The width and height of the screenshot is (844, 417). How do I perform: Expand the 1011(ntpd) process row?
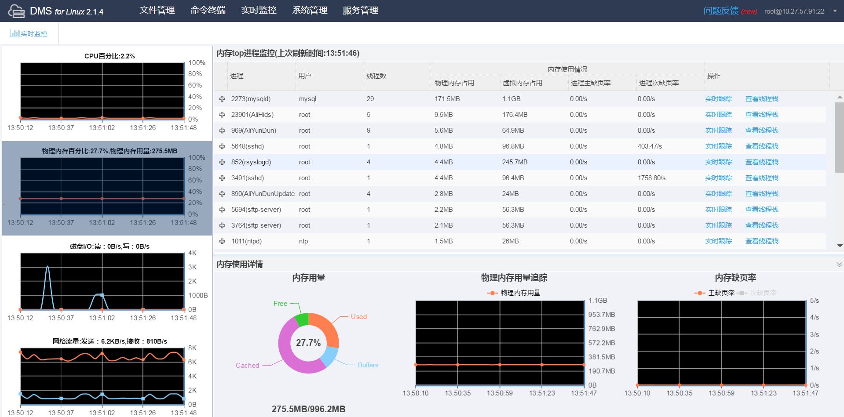(222, 241)
